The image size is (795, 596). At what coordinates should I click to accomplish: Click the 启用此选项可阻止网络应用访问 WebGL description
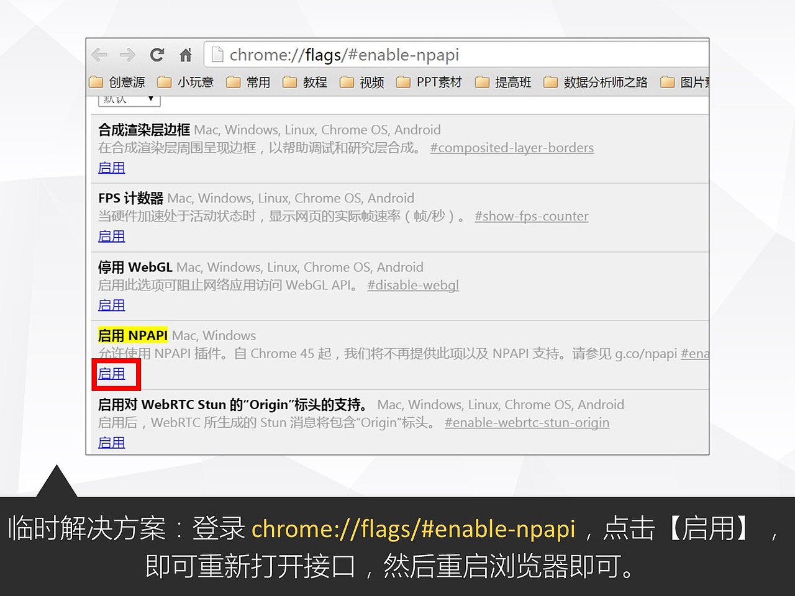(x=228, y=285)
